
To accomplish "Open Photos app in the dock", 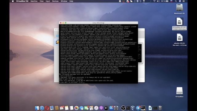I will [76, 108].
